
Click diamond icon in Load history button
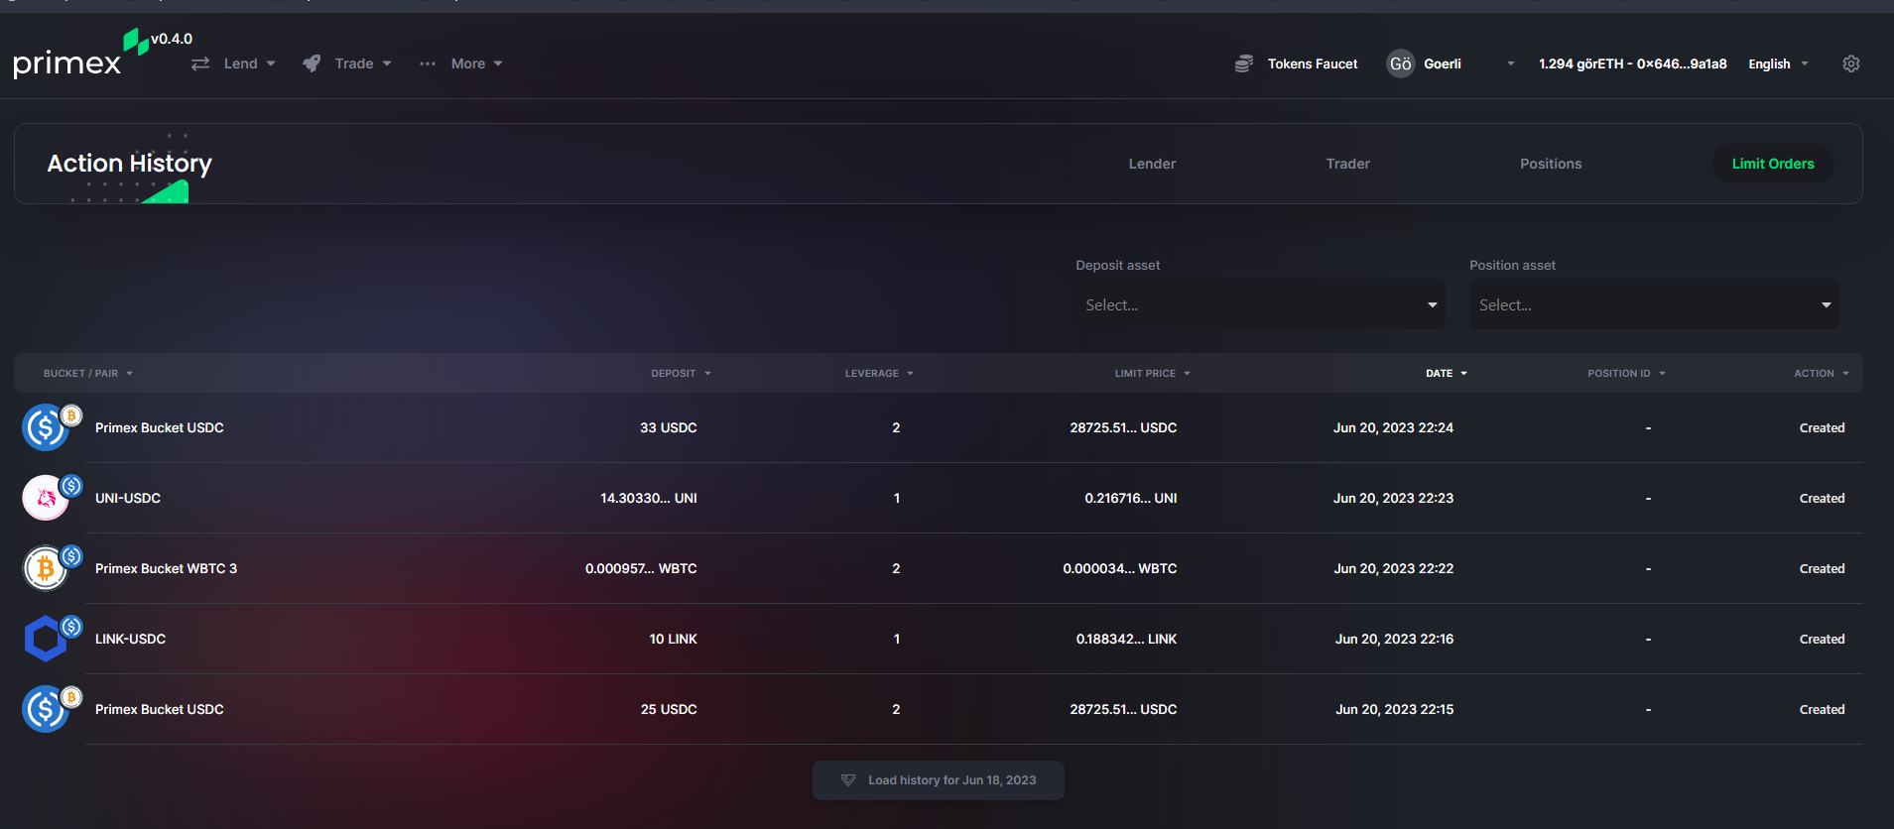[x=847, y=780]
